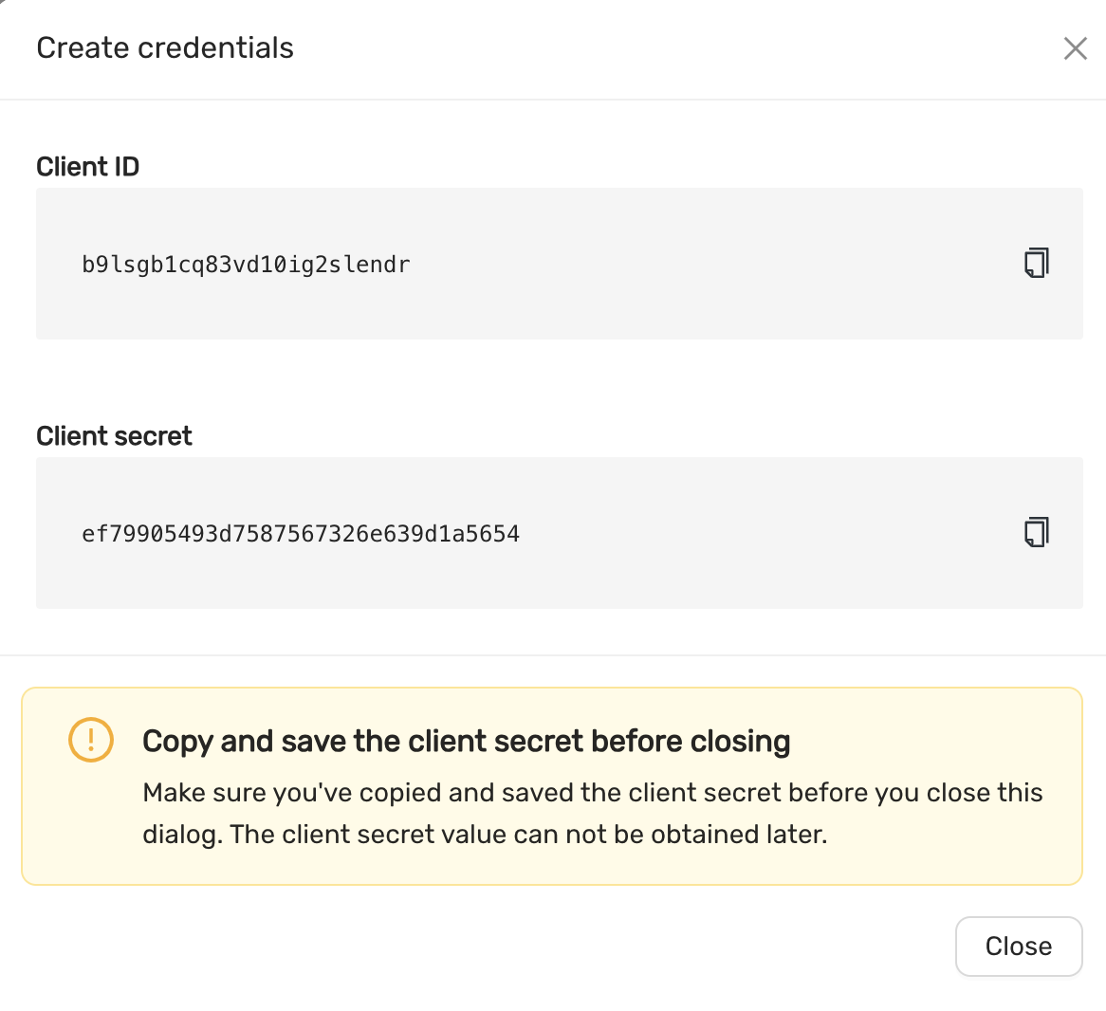
Task: Click the word "secret" in Client secret label
Action: click(x=153, y=436)
